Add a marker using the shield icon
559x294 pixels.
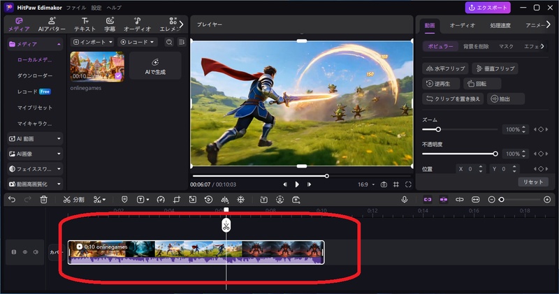124,200
